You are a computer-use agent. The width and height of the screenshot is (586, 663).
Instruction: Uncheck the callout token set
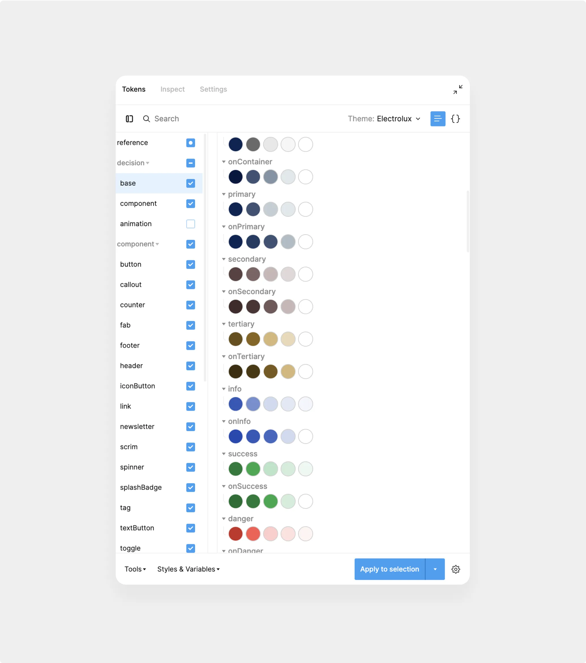click(x=191, y=285)
